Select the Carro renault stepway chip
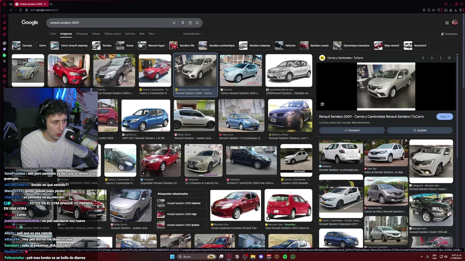 click(69, 45)
